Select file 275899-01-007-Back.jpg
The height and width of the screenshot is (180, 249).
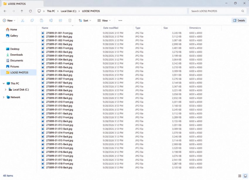(59, 83)
